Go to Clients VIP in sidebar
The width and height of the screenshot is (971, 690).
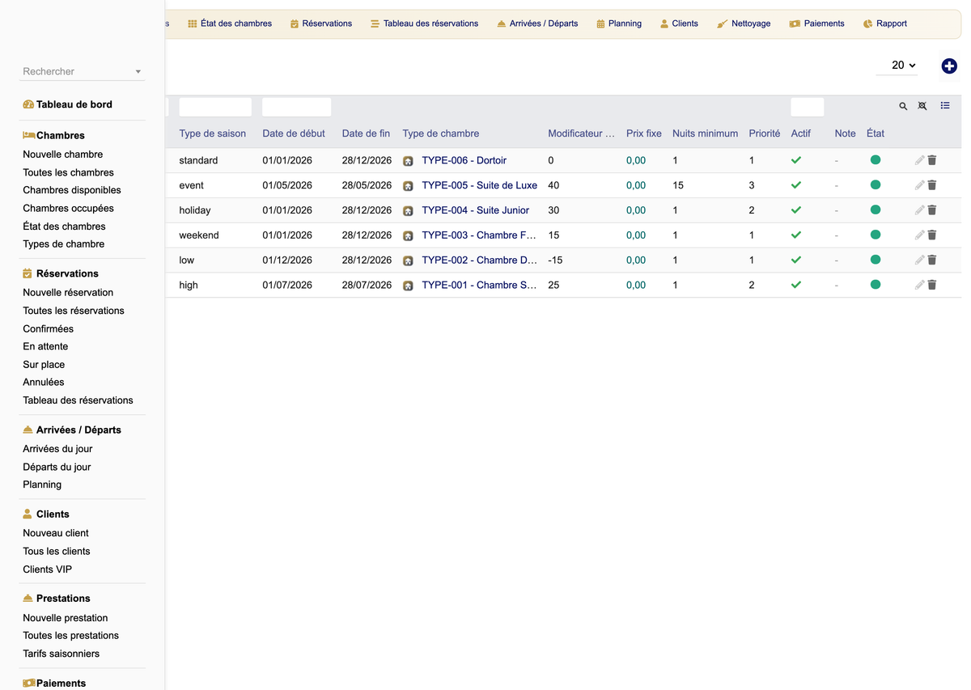[x=48, y=569]
